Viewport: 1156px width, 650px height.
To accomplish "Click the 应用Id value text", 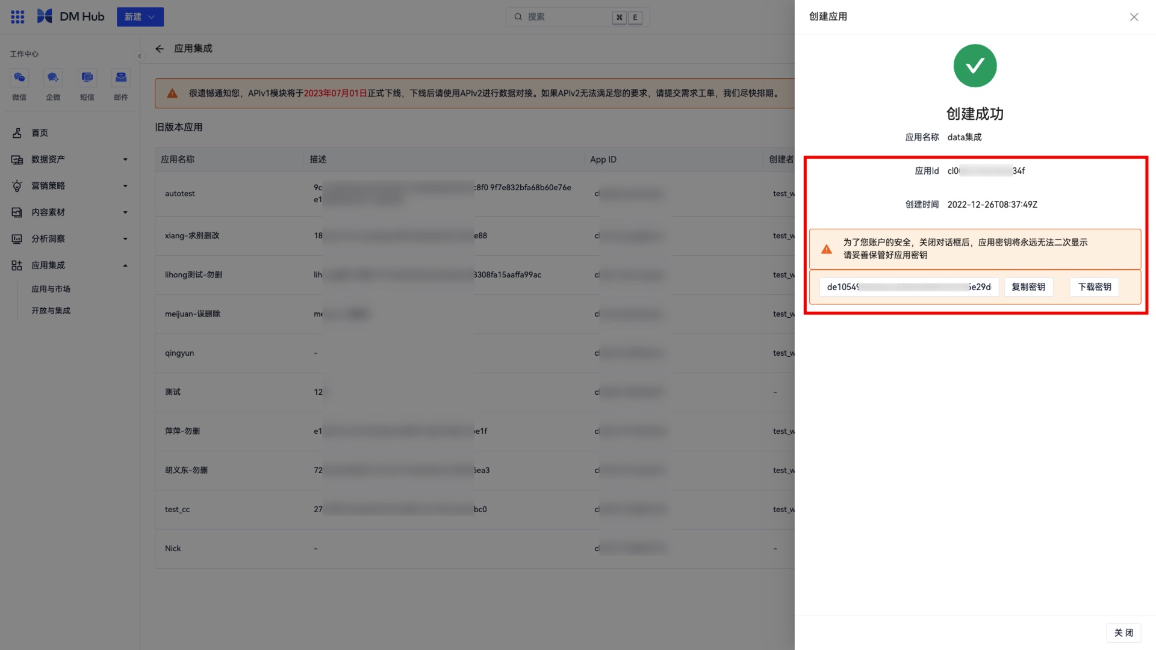I will coord(986,171).
